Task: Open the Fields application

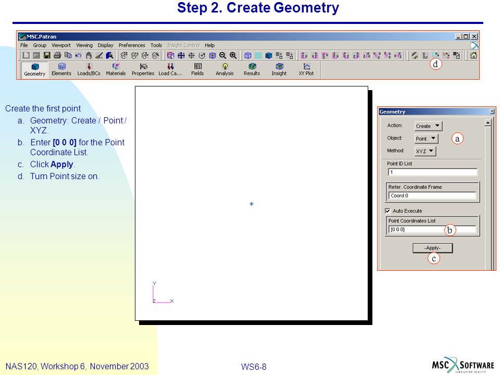Action: click(x=197, y=69)
